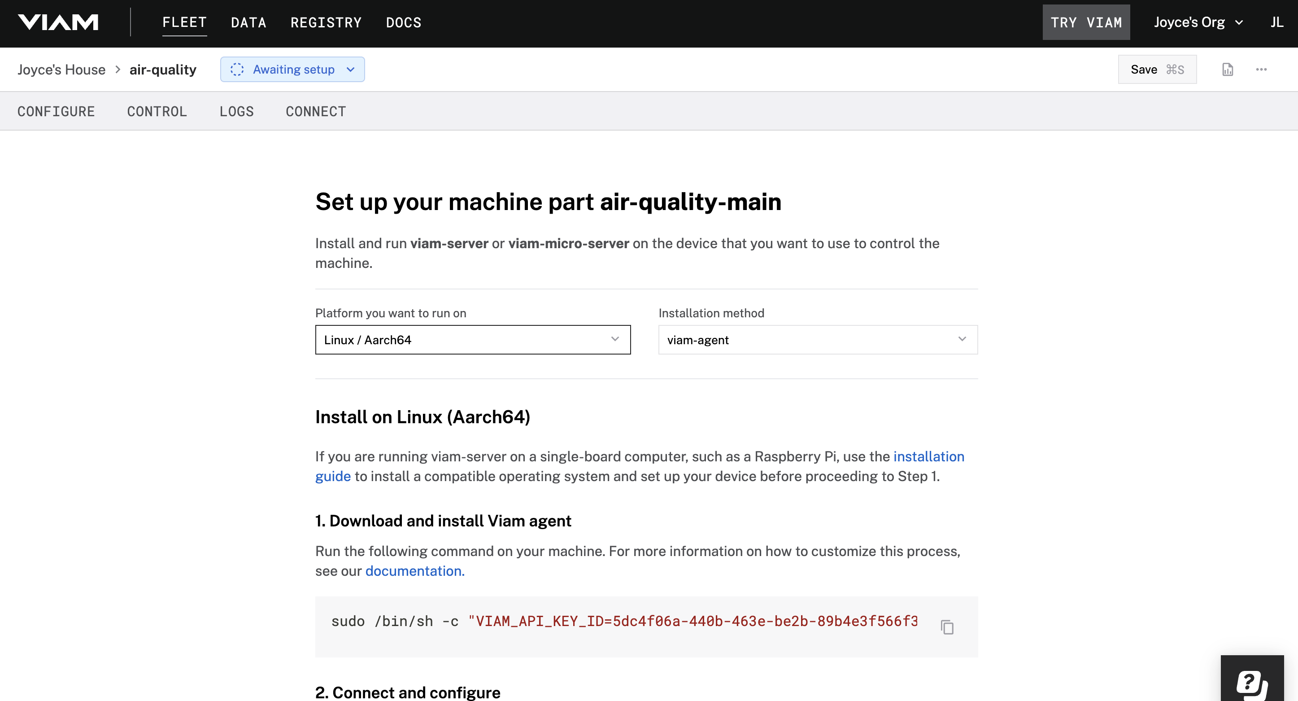Click the save icon next to the Save button
Viewport: 1298px width, 701px height.
1227,69
